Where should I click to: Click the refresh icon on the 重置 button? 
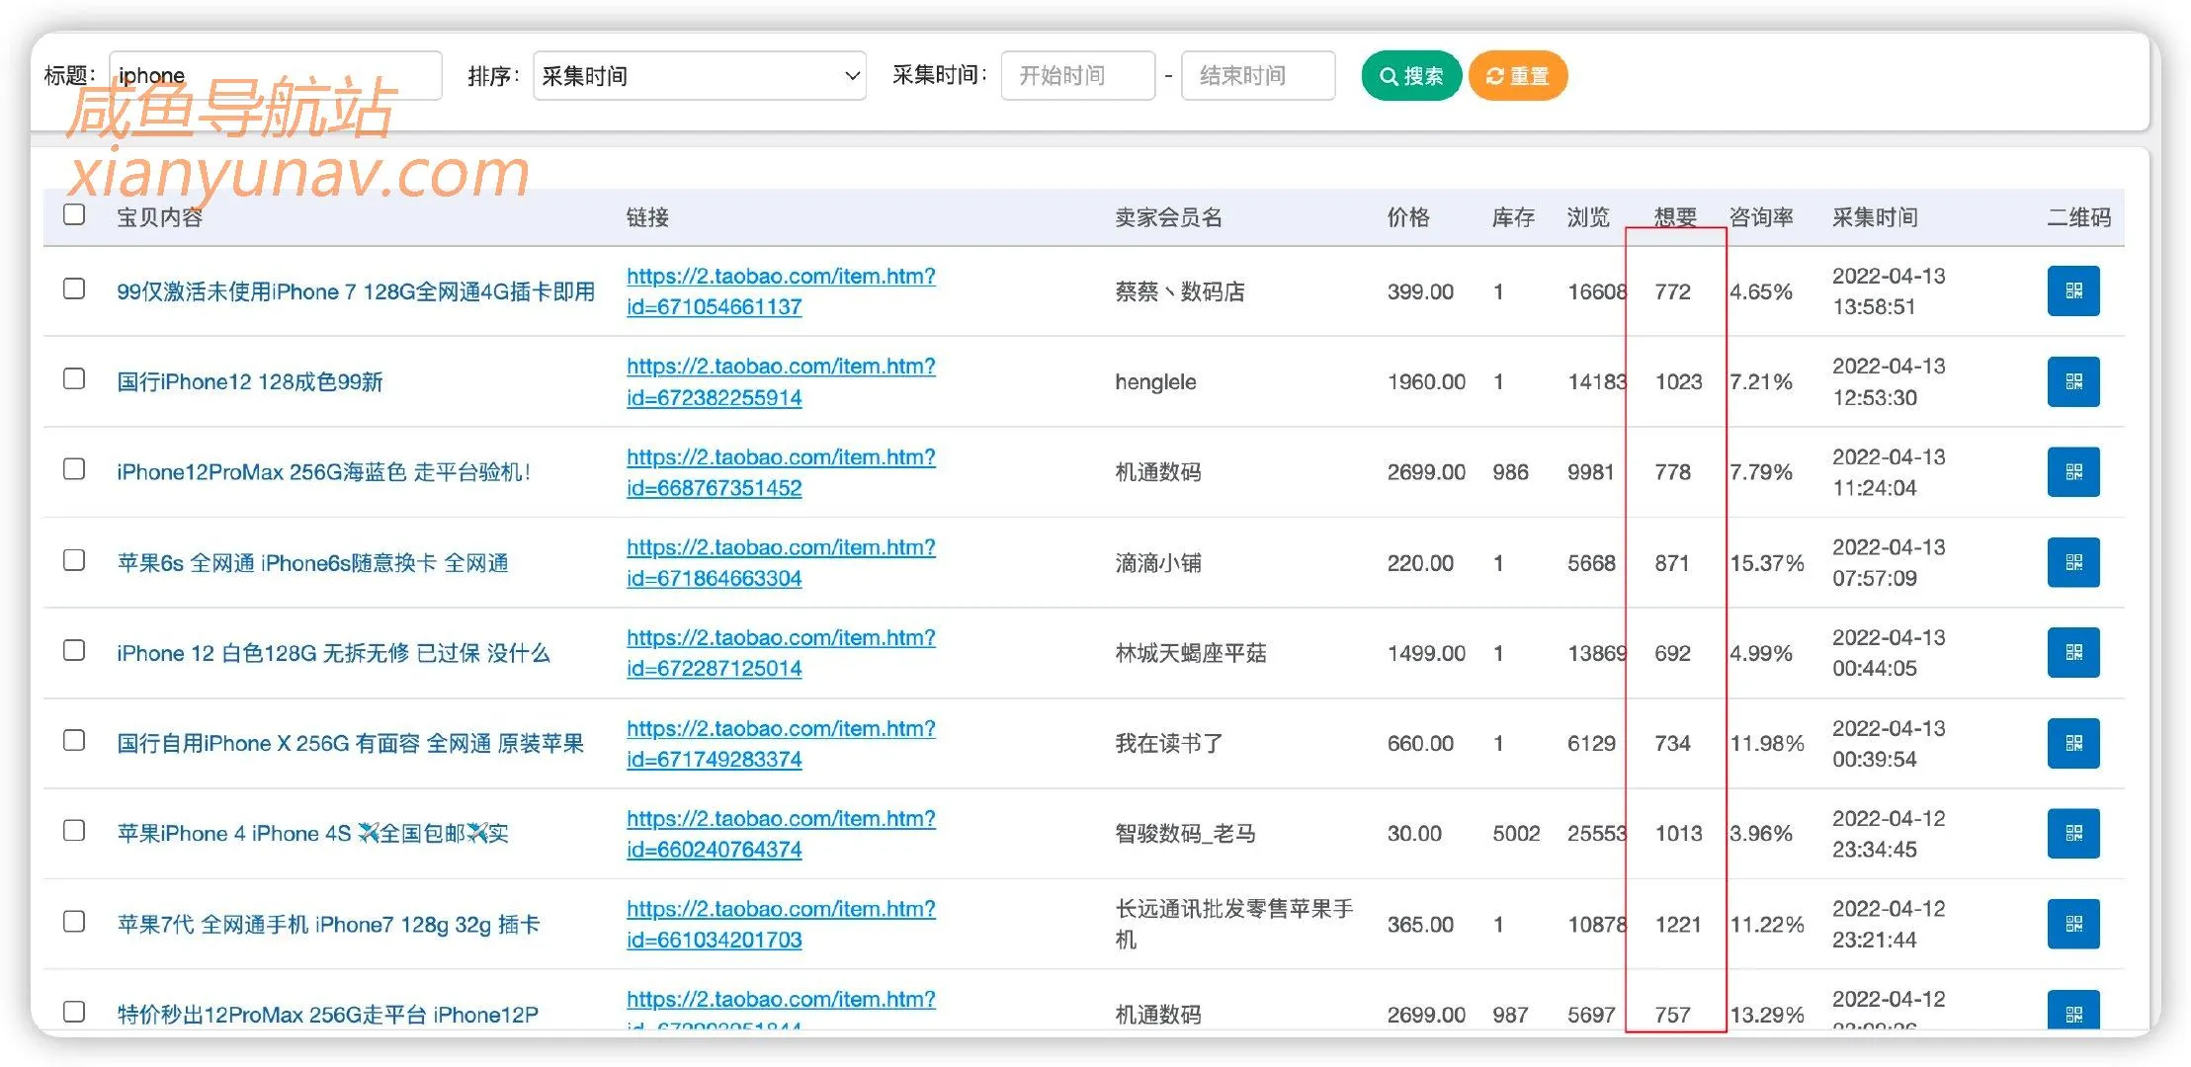pyautogui.click(x=1494, y=75)
